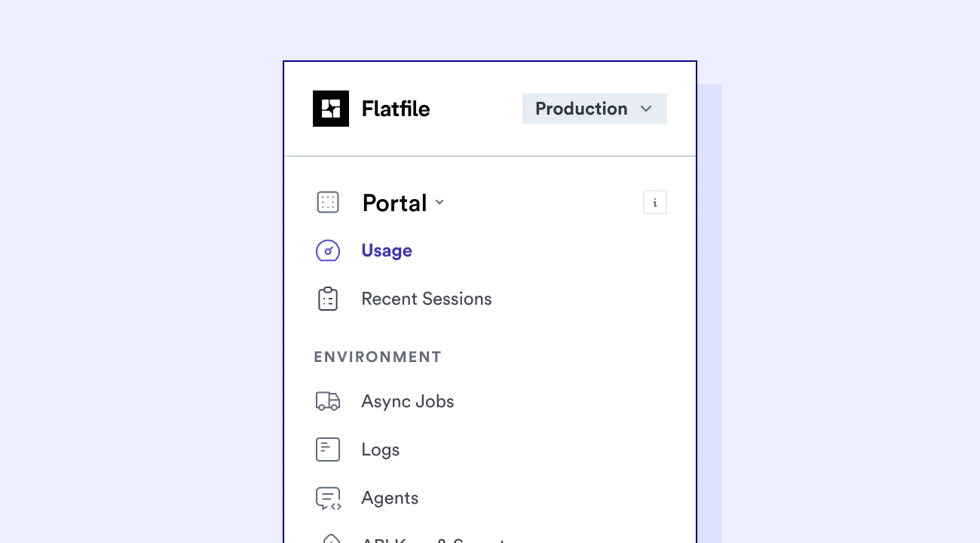This screenshot has width=980, height=543.
Task: Expand the Portal app switcher chevron
Action: coord(439,203)
